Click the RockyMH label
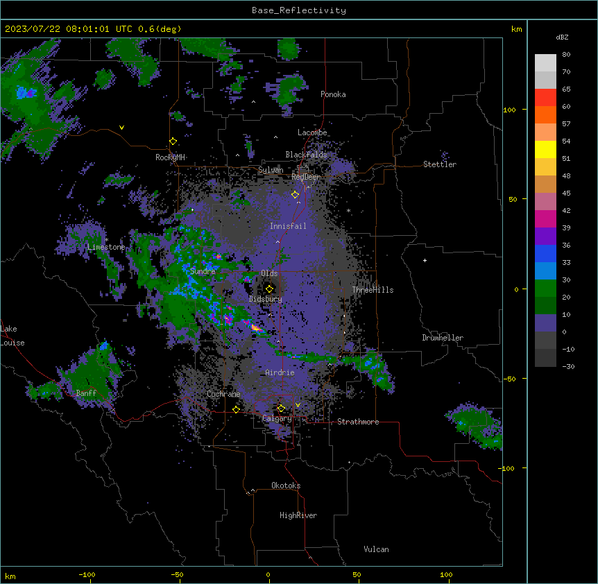This screenshot has height=584, width=598. pos(170,157)
